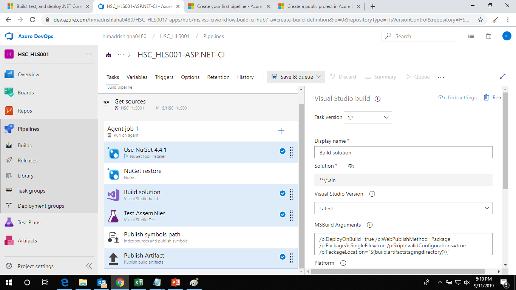Image resolution: width=516 pixels, height=290 pixels.
Task: Open the Task version dropdown
Action: click(368, 117)
